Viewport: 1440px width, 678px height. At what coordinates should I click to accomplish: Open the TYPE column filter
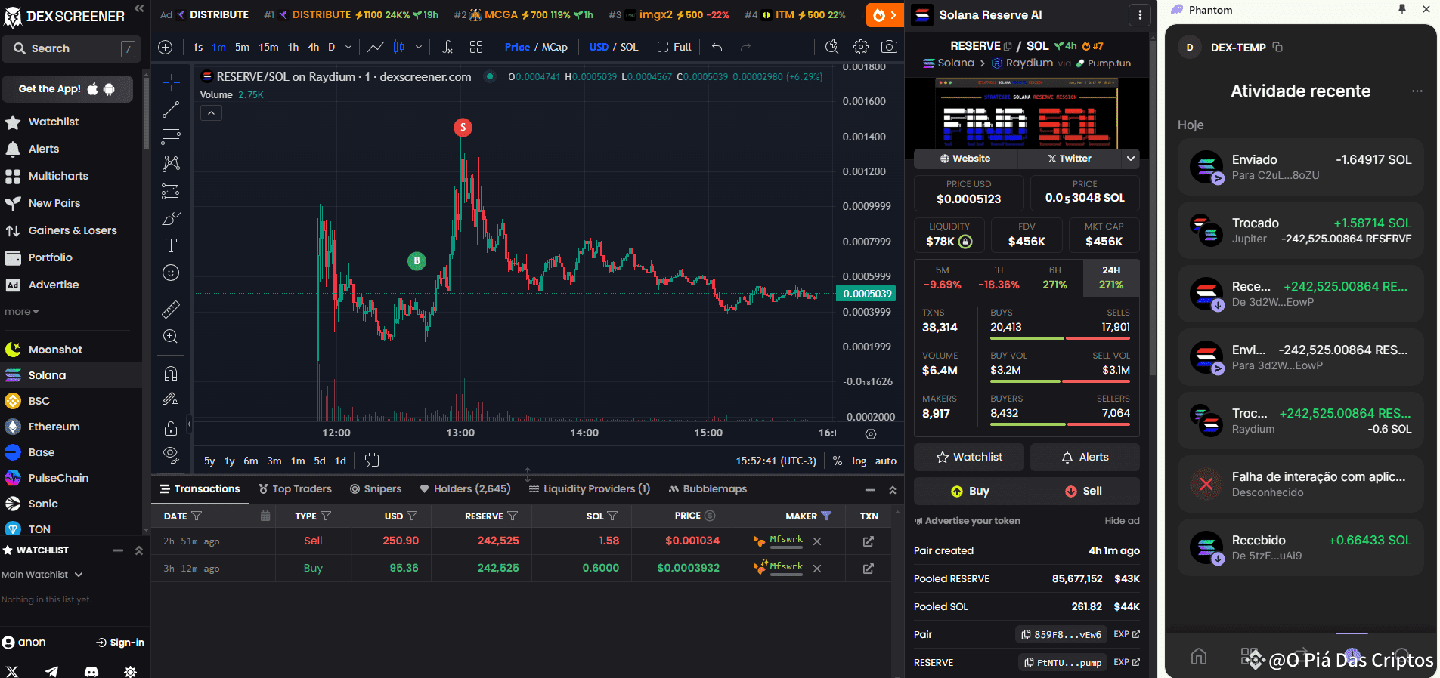tap(326, 516)
